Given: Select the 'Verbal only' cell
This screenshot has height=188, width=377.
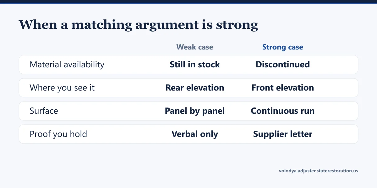Looking at the screenshot, I should pos(195,134).
